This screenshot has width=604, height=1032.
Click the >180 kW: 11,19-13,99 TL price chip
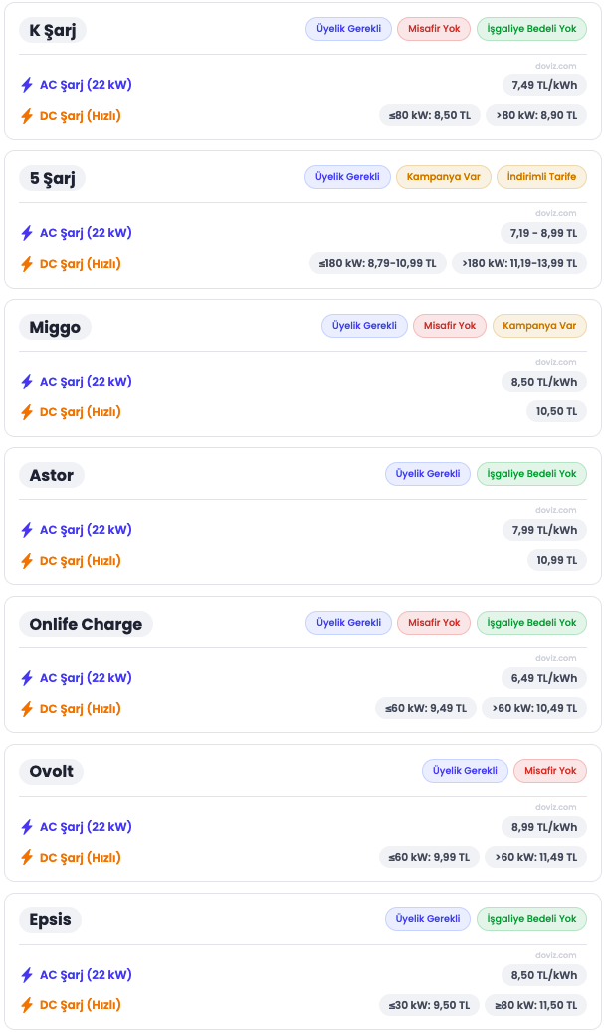tap(518, 263)
